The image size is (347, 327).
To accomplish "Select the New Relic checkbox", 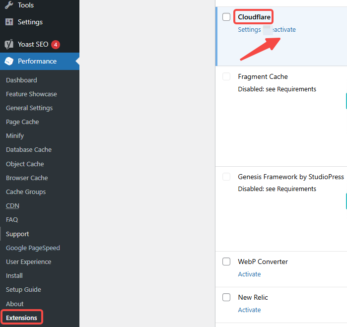I will click(226, 297).
